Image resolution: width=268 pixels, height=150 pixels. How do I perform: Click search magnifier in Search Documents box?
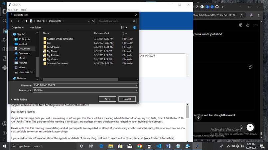tap(134, 21)
